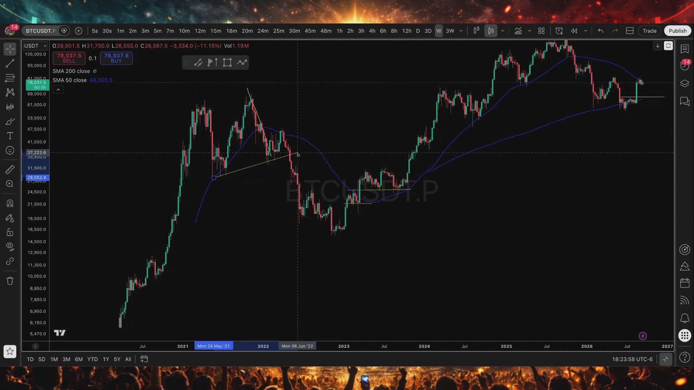Open the emoji icons tool
The height and width of the screenshot is (390, 694).
[10, 150]
